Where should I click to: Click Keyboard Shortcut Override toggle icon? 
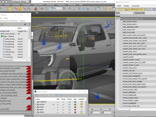[x=74, y=9]
